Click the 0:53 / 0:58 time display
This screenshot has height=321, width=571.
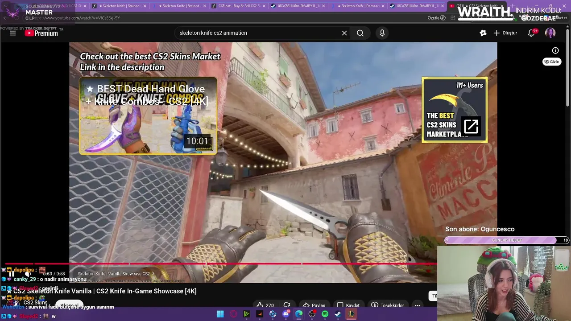click(x=54, y=274)
